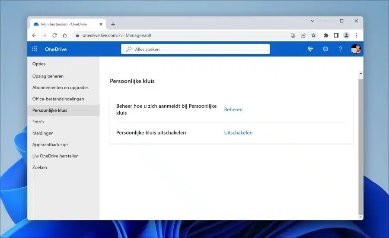Open a new browser tab
The image size is (389, 238).
tap(113, 24)
